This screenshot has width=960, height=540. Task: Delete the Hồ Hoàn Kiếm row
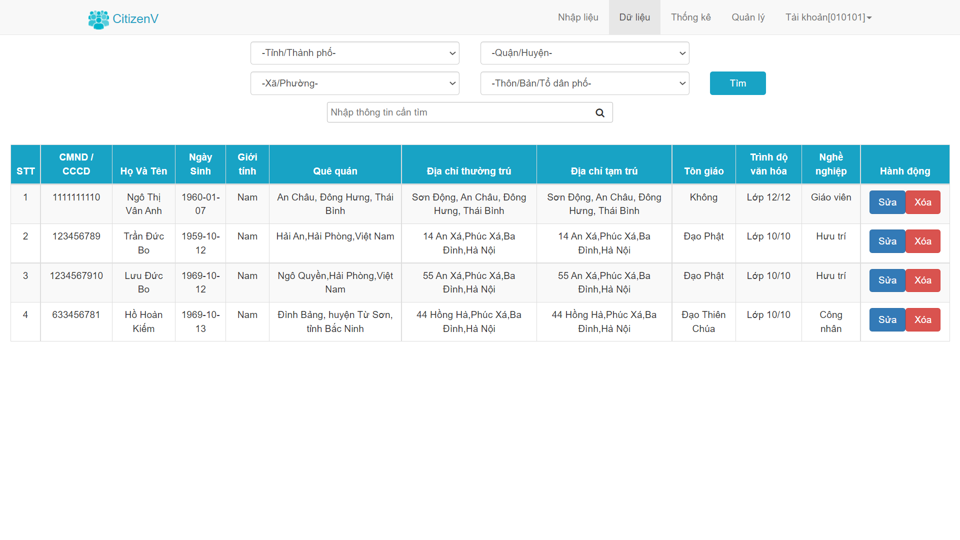pyautogui.click(x=922, y=320)
